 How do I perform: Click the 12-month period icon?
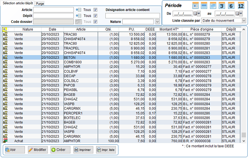point(241,5)
